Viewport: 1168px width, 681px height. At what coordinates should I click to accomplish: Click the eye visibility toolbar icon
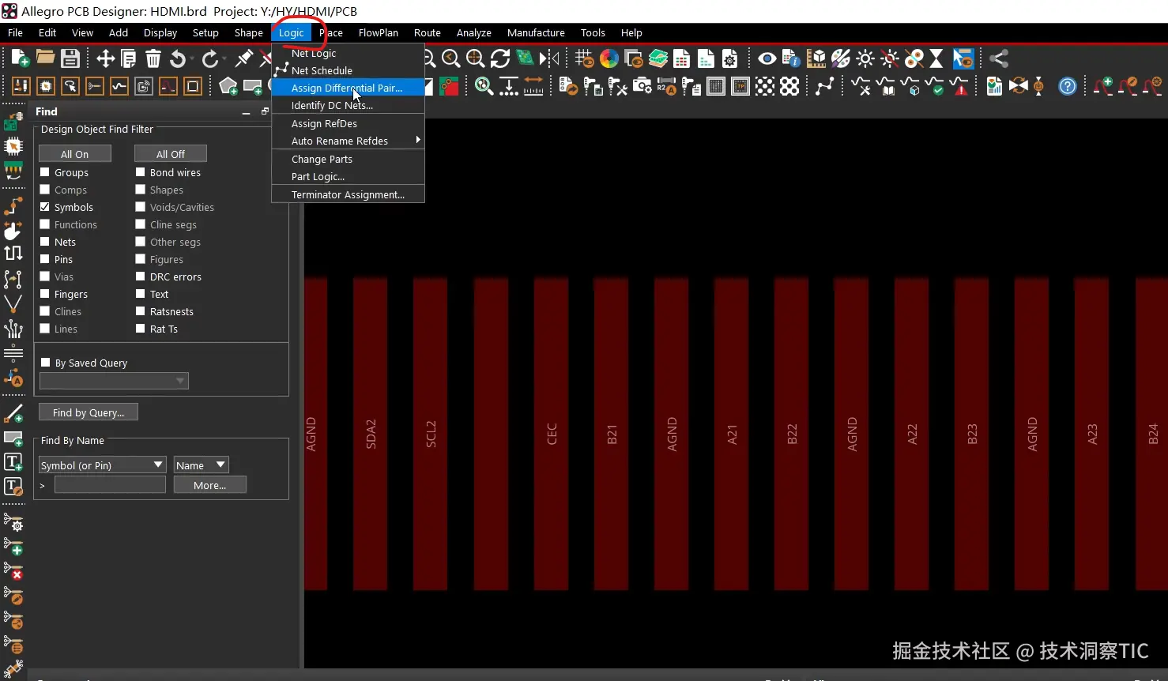[766, 58]
